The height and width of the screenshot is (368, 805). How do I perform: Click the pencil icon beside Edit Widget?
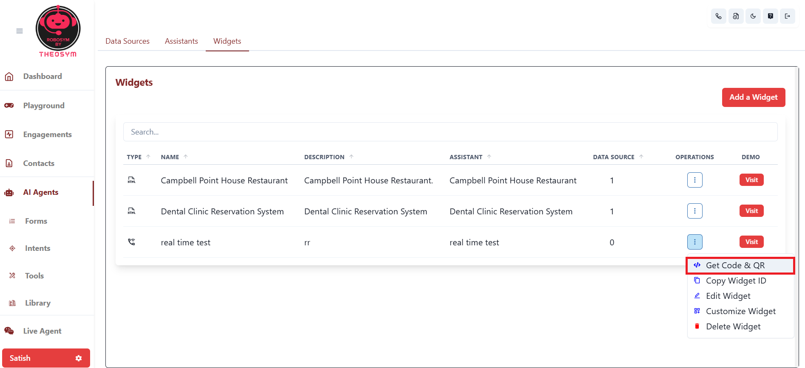697,295
